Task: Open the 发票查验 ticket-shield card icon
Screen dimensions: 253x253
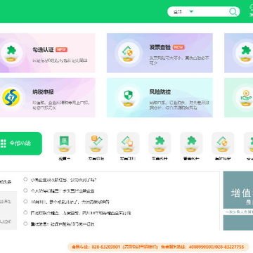Action: tap(128, 53)
